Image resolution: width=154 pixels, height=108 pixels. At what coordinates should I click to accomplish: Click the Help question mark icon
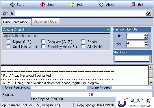point(73,5)
